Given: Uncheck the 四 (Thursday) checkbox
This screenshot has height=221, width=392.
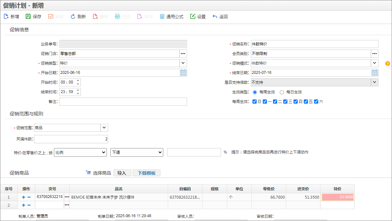Looking at the screenshot, I should 295,102.
